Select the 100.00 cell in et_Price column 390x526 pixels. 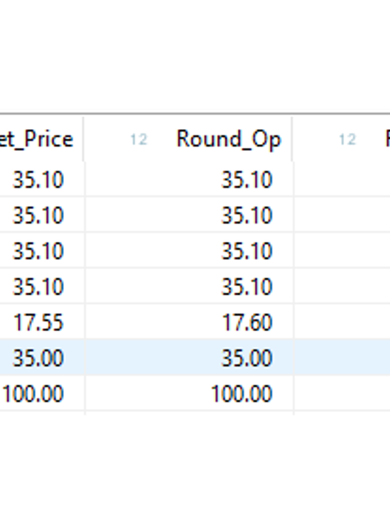42,393
